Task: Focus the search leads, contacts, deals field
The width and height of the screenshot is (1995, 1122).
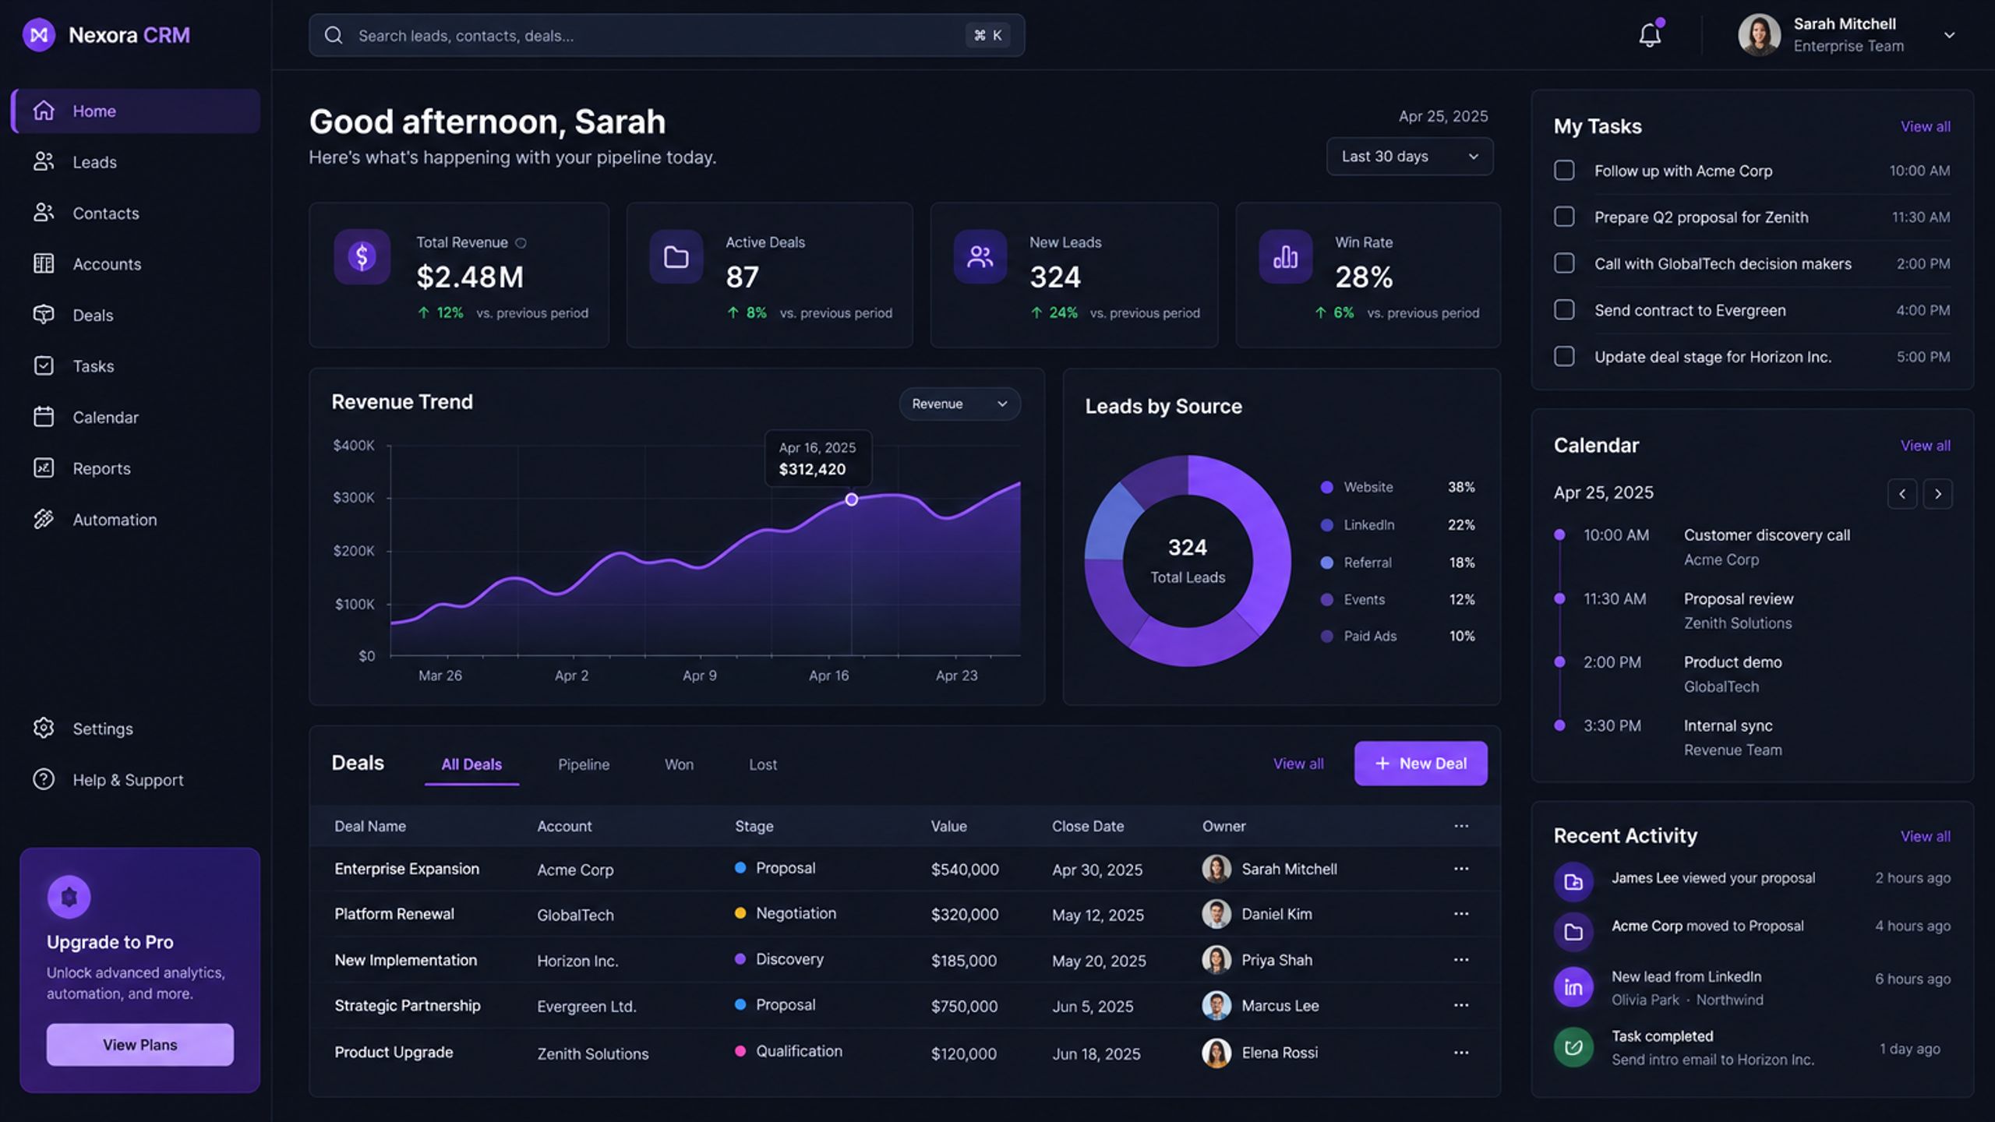Action: coord(667,35)
